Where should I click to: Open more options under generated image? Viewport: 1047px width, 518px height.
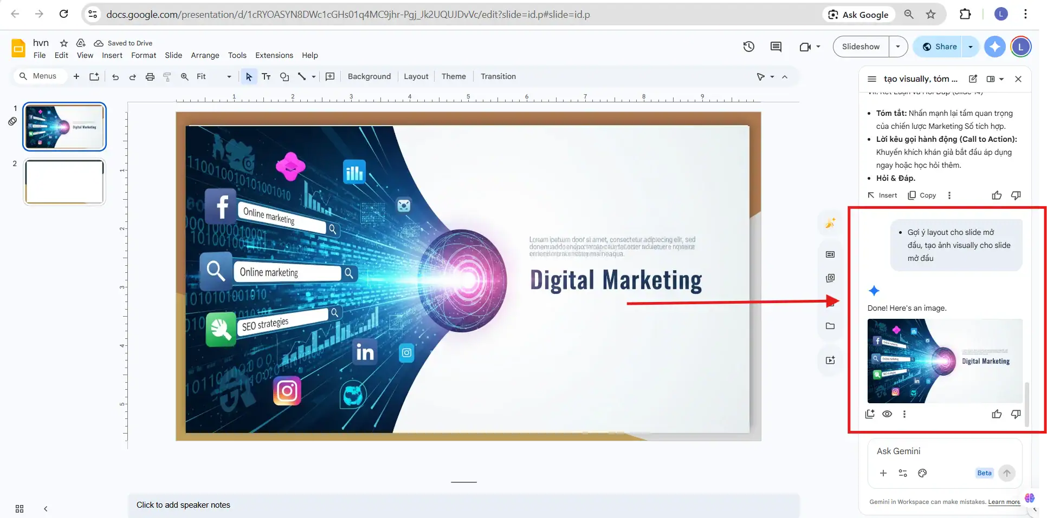pos(904,414)
